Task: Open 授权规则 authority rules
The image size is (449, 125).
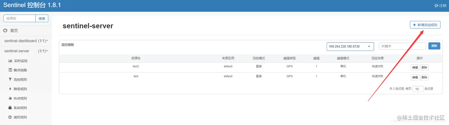Action: pyautogui.click(x=20, y=117)
